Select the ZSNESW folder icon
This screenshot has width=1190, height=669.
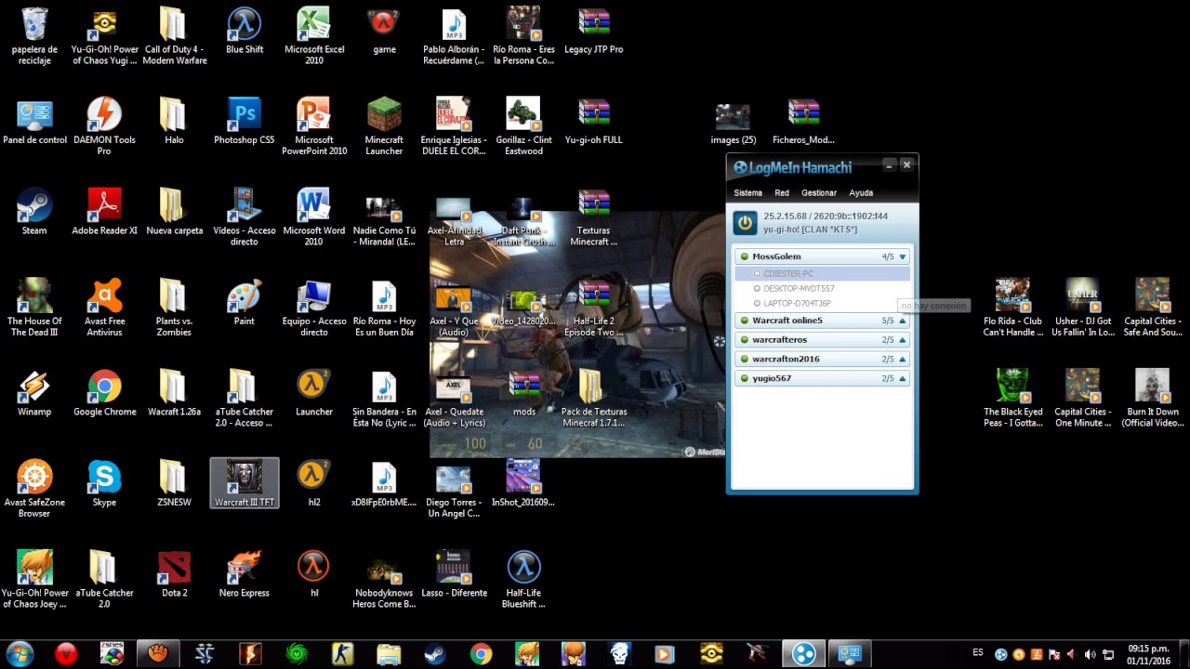(x=174, y=483)
